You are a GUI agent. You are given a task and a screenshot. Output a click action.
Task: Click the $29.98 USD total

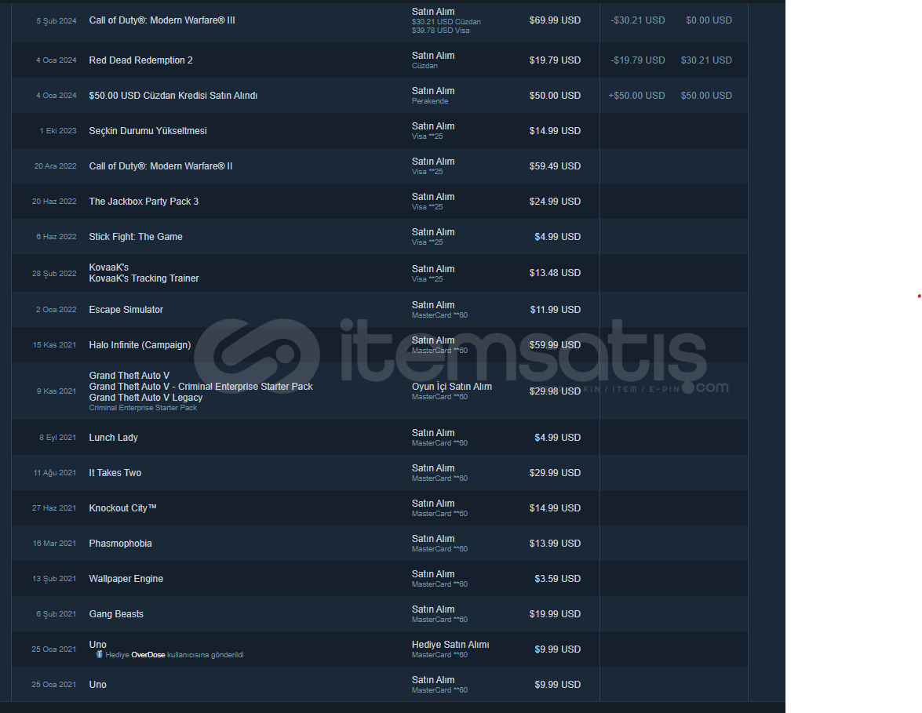[x=555, y=391]
